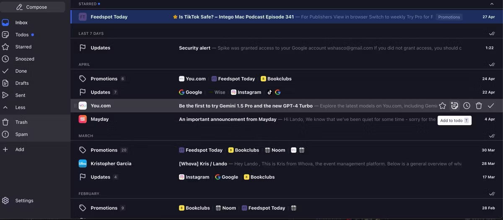
Task: Open the Inbox folder
Action: 21,23
